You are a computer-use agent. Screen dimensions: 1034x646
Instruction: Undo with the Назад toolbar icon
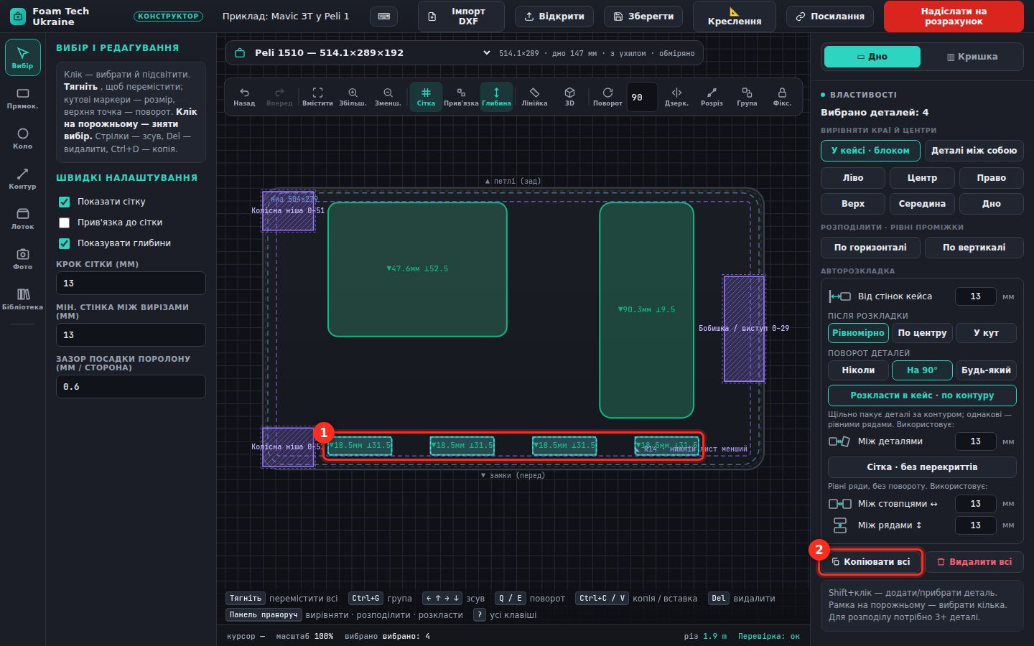click(x=244, y=97)
